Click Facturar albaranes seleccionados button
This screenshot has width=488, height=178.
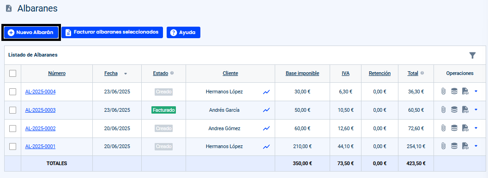point(112,32)
